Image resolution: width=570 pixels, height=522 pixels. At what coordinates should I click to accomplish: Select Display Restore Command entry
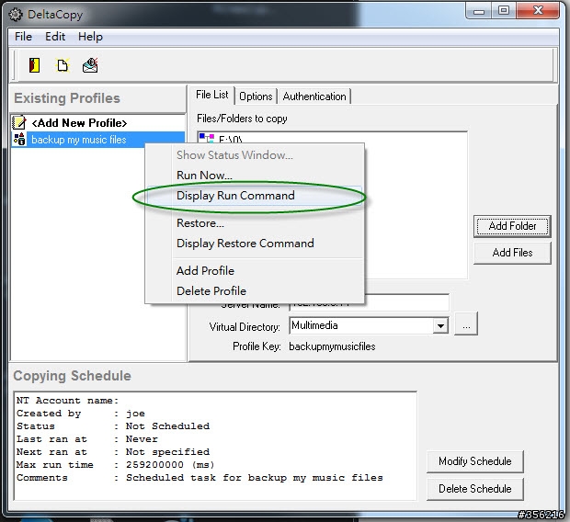(x=255, y=244)
